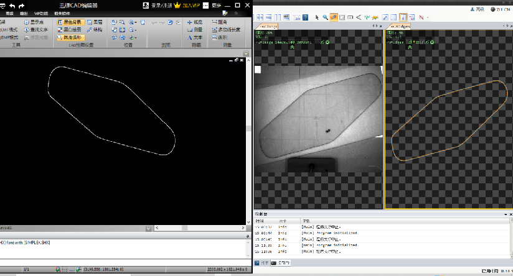Undo last action in CAD editor
Viewport: 513px width, 276px height.
click(12, 6)
